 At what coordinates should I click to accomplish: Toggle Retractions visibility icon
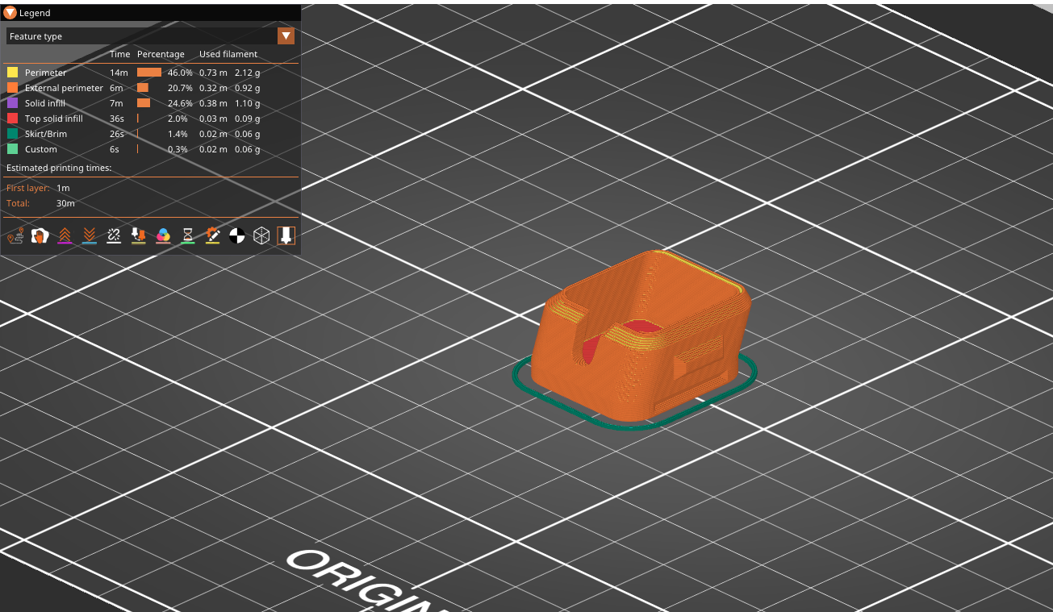65,235
